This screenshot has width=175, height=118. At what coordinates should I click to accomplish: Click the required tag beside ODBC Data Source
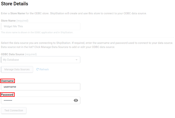click(31, 54)
